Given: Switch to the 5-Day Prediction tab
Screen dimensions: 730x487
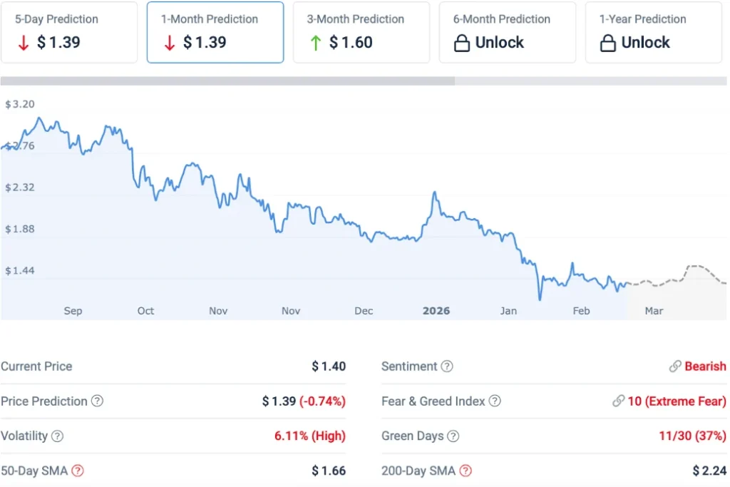Looking at the screenshot, I should coord(69,32).
